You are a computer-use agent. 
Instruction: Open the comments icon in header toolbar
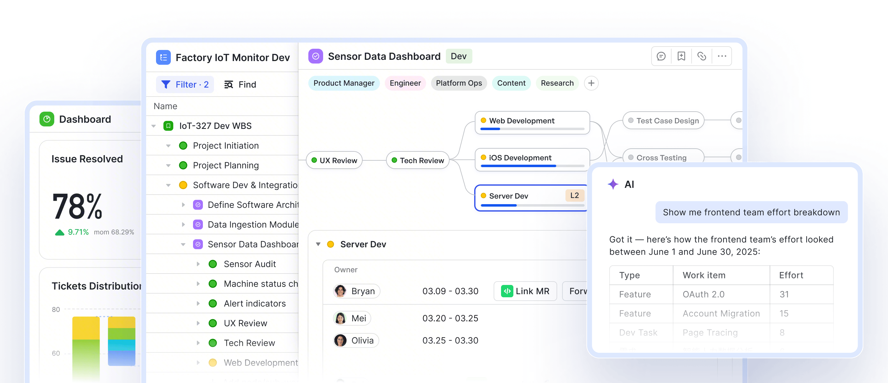661,56
